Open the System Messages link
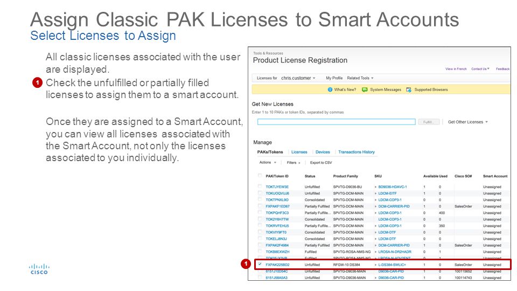Screen dimensions: 517x291 pos(386,90)
